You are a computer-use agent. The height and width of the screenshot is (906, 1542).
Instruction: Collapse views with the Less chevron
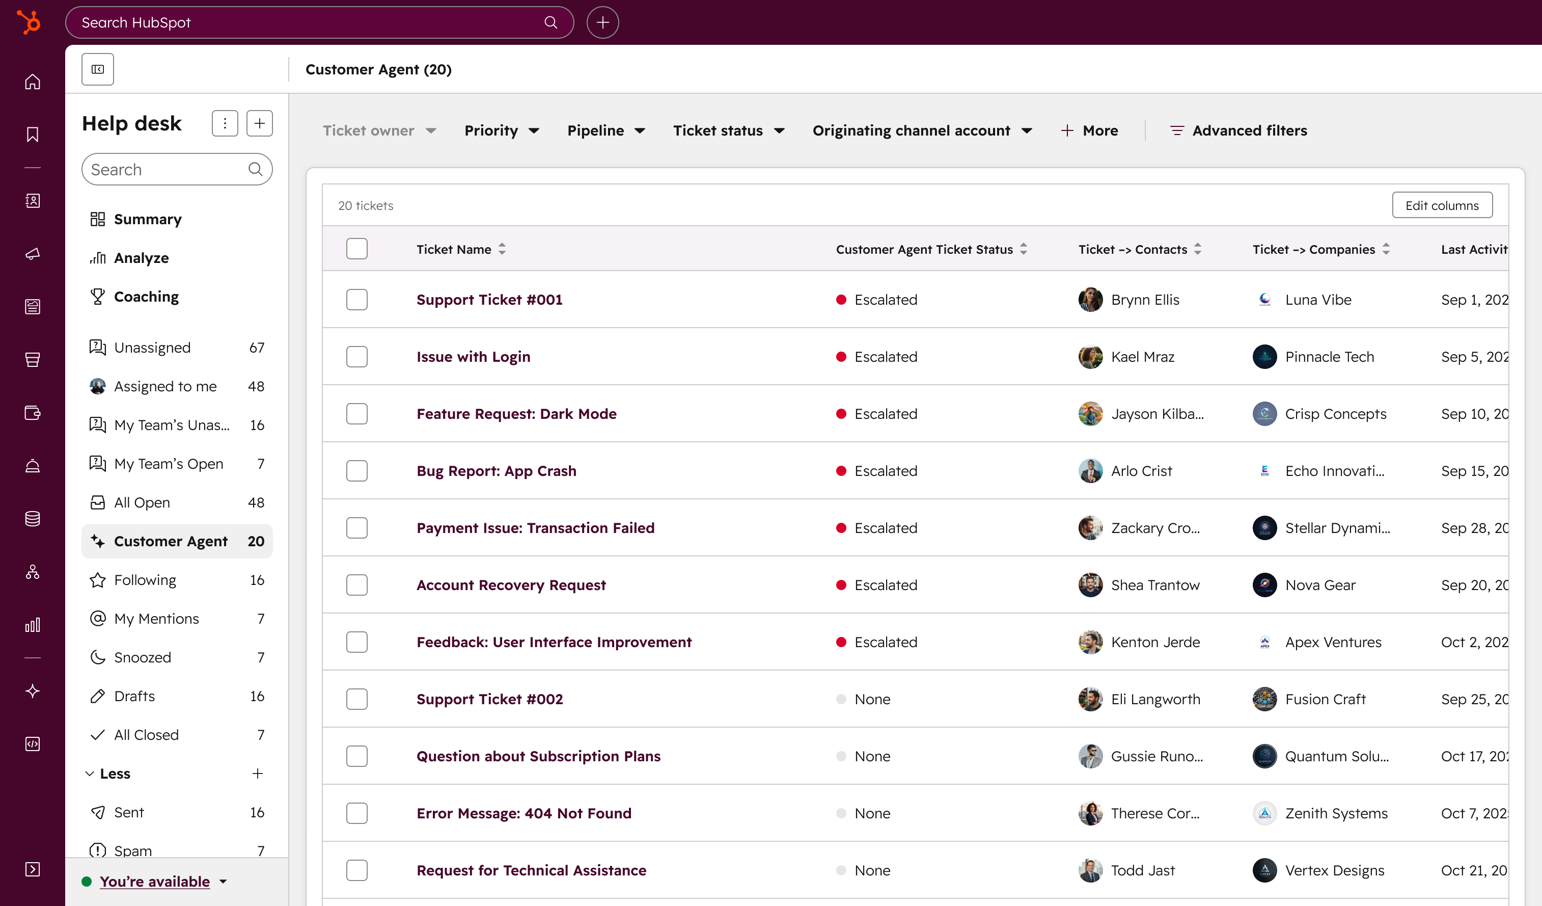[90, 774]
